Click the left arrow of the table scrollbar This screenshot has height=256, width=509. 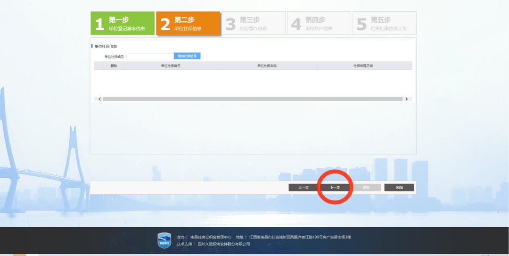point(99,99)
